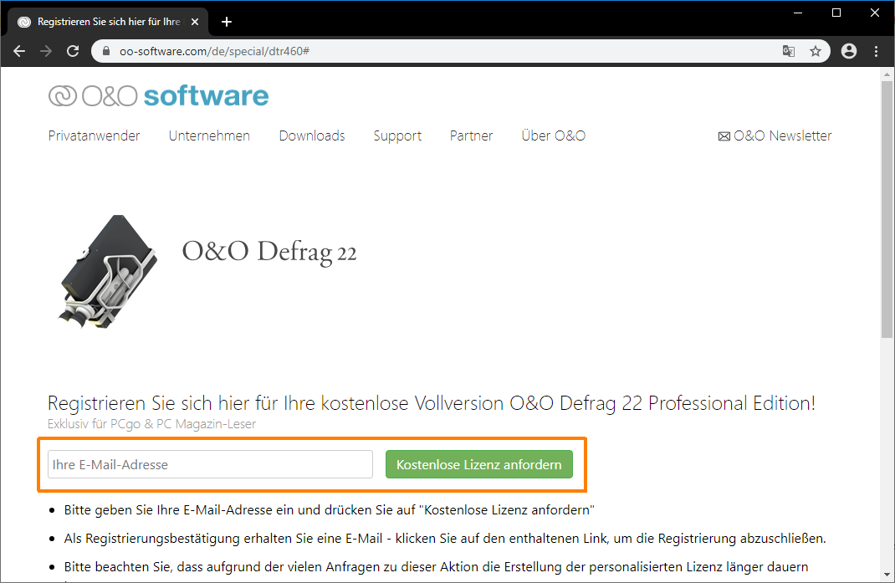Focus the Ihre E-Mail-Adresse field
The image size is (895, 583).
click(210, 464)
